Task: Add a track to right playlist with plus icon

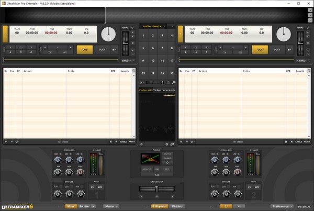Action: tap(181, 142)
